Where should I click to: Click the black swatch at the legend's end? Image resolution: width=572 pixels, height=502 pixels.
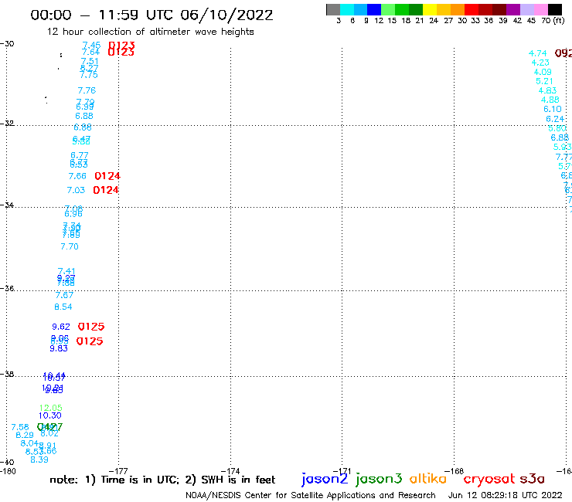pos(554,9)
